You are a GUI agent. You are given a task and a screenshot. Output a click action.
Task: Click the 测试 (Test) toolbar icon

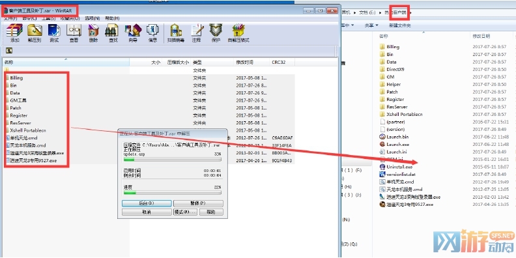click(x=54, y=33)
